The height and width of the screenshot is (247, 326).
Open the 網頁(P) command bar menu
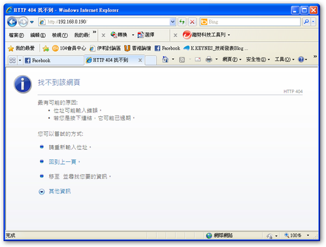232,59
